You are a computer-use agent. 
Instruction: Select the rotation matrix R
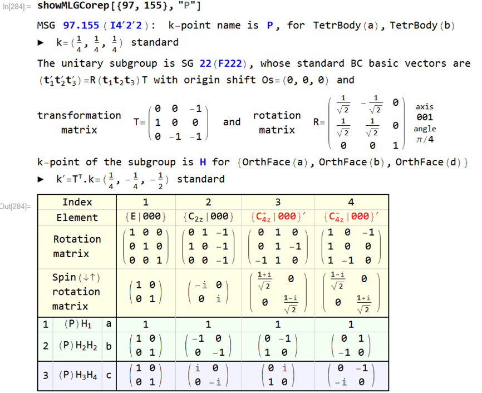(x=365, y=122)
